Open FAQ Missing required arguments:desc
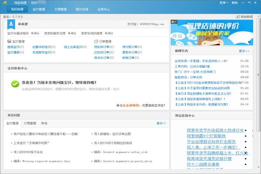Screen dimensions: 261x174 tap(42, 161)
